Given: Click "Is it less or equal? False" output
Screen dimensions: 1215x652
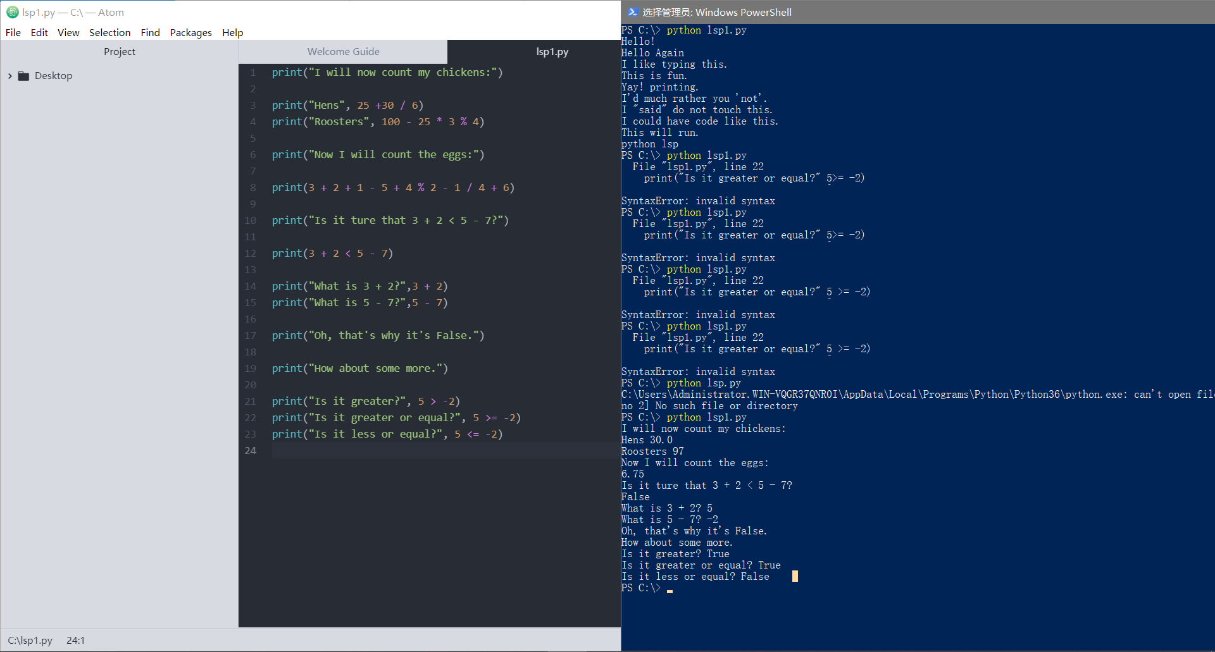Looking at the screenshot, I should click(x=695, y=577).
